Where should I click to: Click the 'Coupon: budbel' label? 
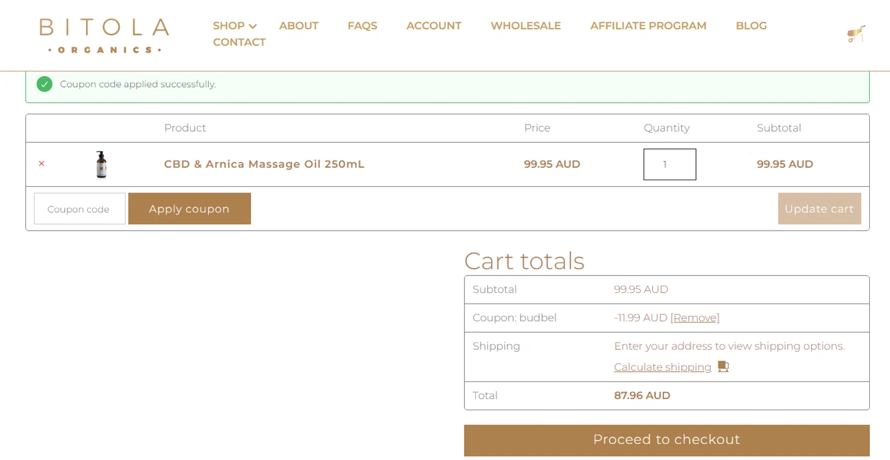pos(514,318)
